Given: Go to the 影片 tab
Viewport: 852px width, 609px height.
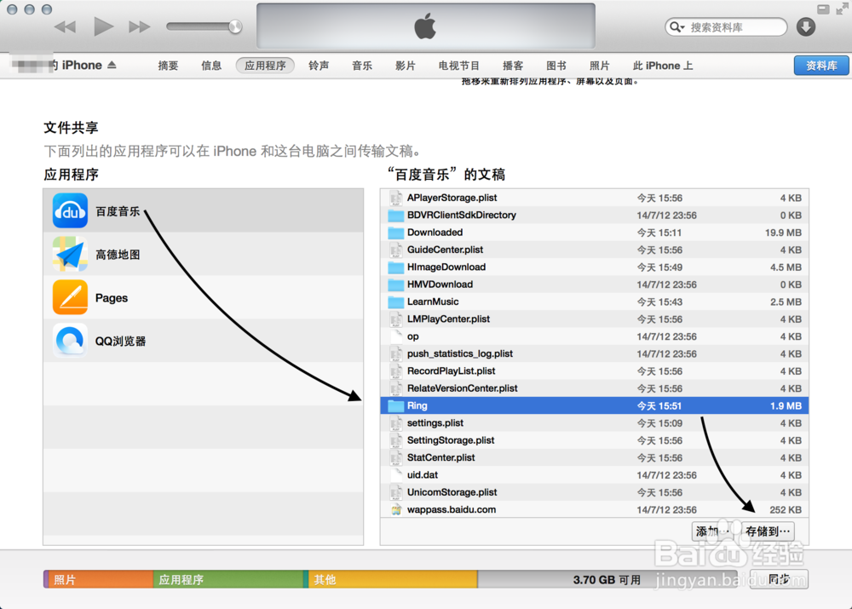Looking at the screenshot, I should coord(406,66).
